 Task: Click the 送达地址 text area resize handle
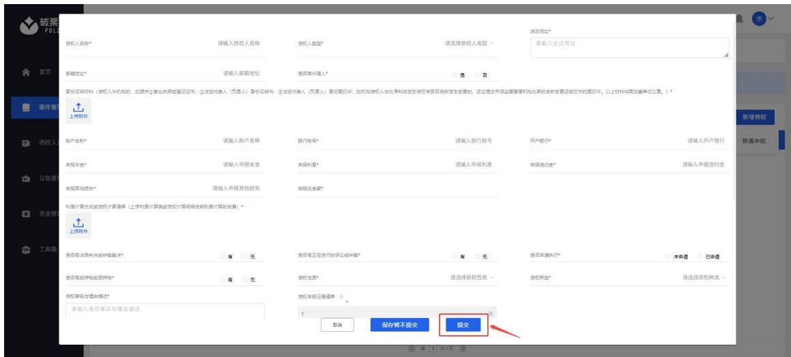click(726, 55)
